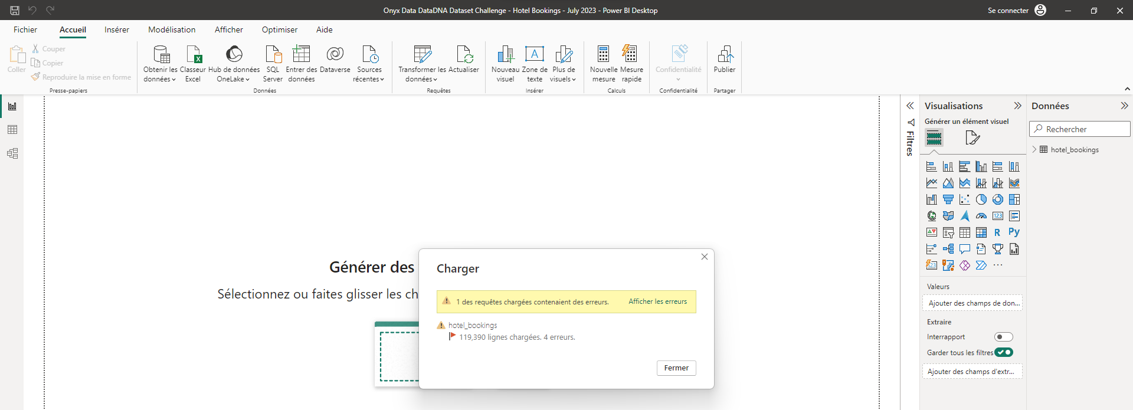Open Obtenir les données dropdown
The width and height of the screenshot is (1133, 410).
pyautogui.click(x=161, y=64)
